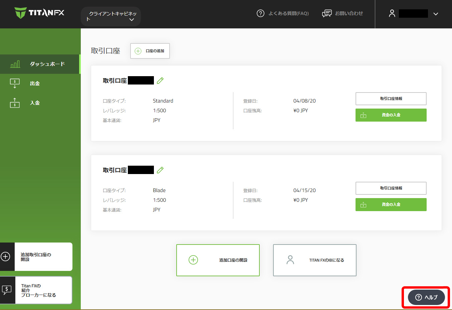Click 資金の入金 for the Blade account

pos(391,204)
